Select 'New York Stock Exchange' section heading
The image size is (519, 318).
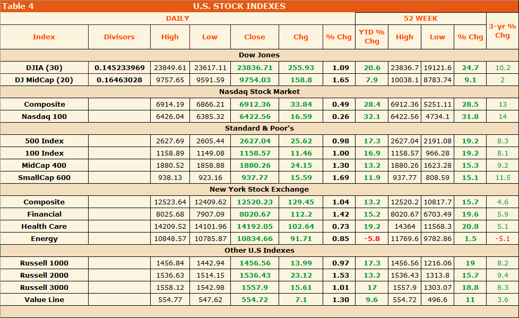point(259,190)
